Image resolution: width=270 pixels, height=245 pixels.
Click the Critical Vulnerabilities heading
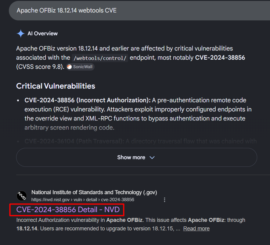56,86
